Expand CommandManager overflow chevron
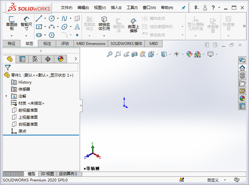The image size is (249, 185). pos(244,26)
